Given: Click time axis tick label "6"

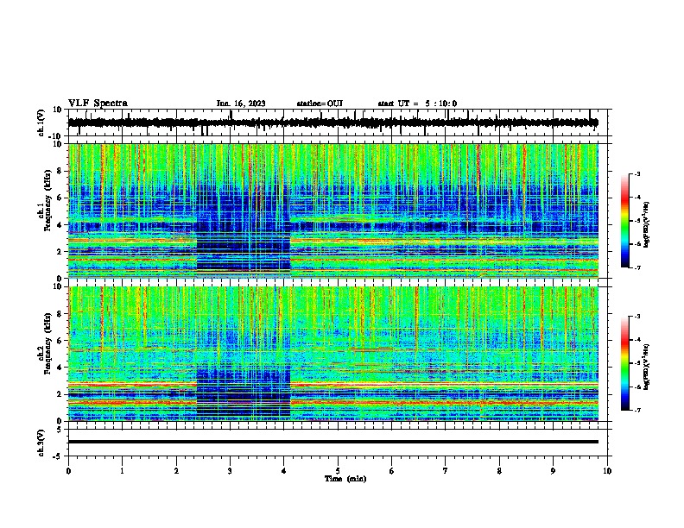Looking at the screenshot, I should point(392,471).
